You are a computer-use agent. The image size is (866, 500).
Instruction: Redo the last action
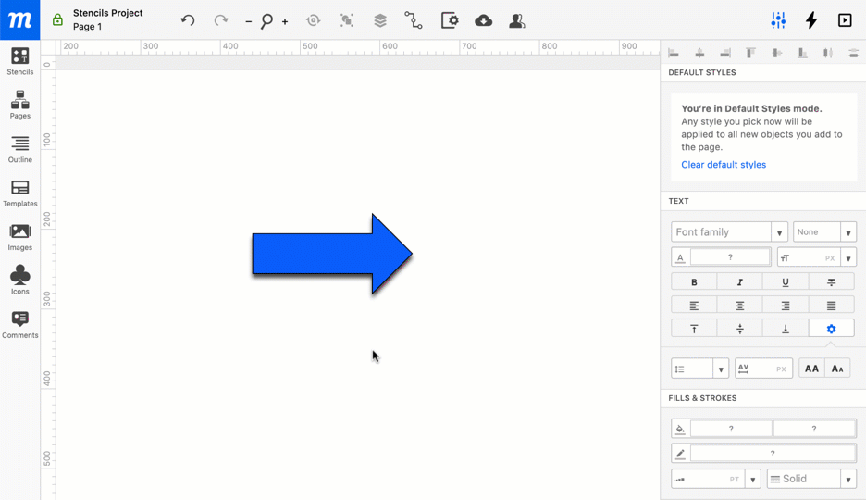pyautogui.click(x=221, y=20)
